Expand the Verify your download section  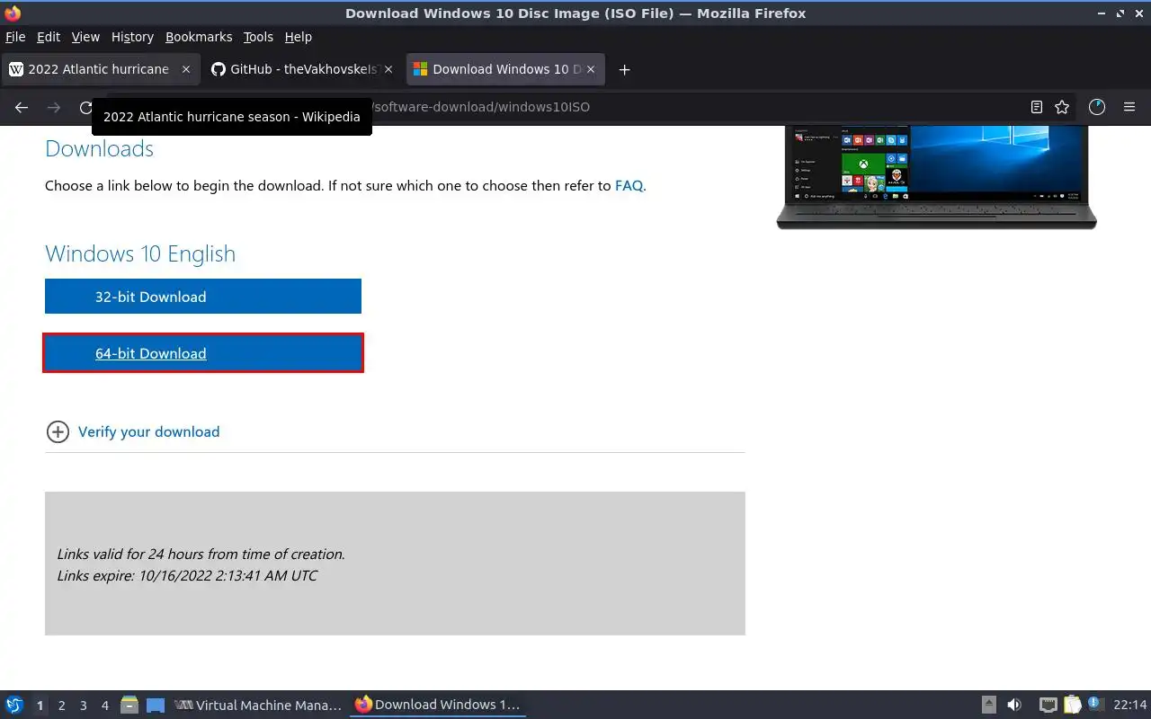pyautogui.click(x=148, y=432)
